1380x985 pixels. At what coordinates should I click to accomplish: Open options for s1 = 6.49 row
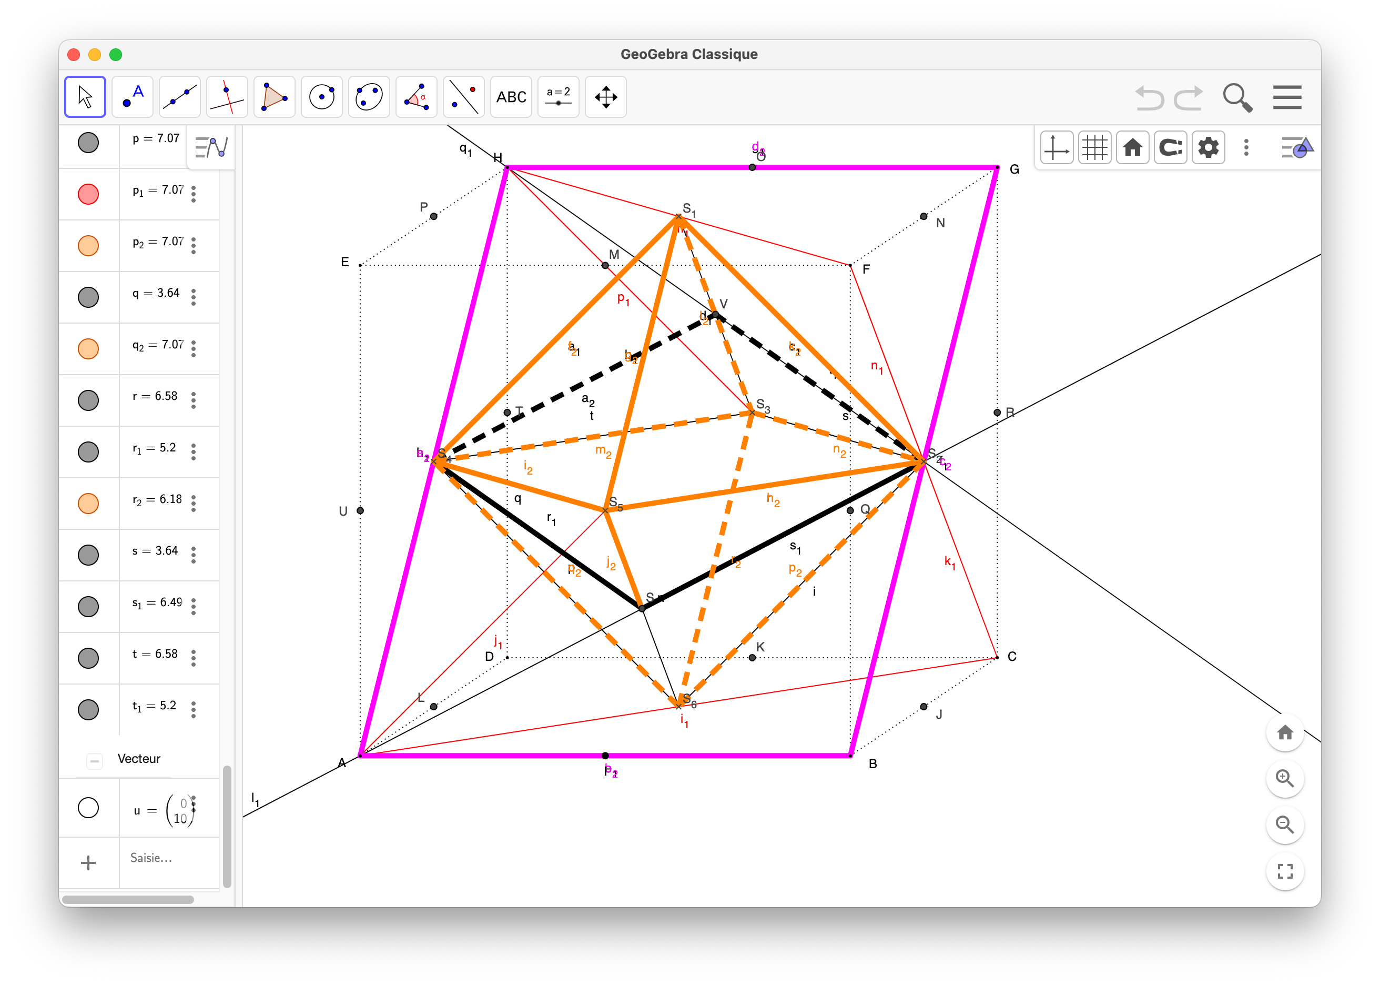[x=194, y=607]
